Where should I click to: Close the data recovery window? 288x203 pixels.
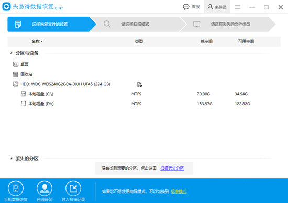point(281,7)
